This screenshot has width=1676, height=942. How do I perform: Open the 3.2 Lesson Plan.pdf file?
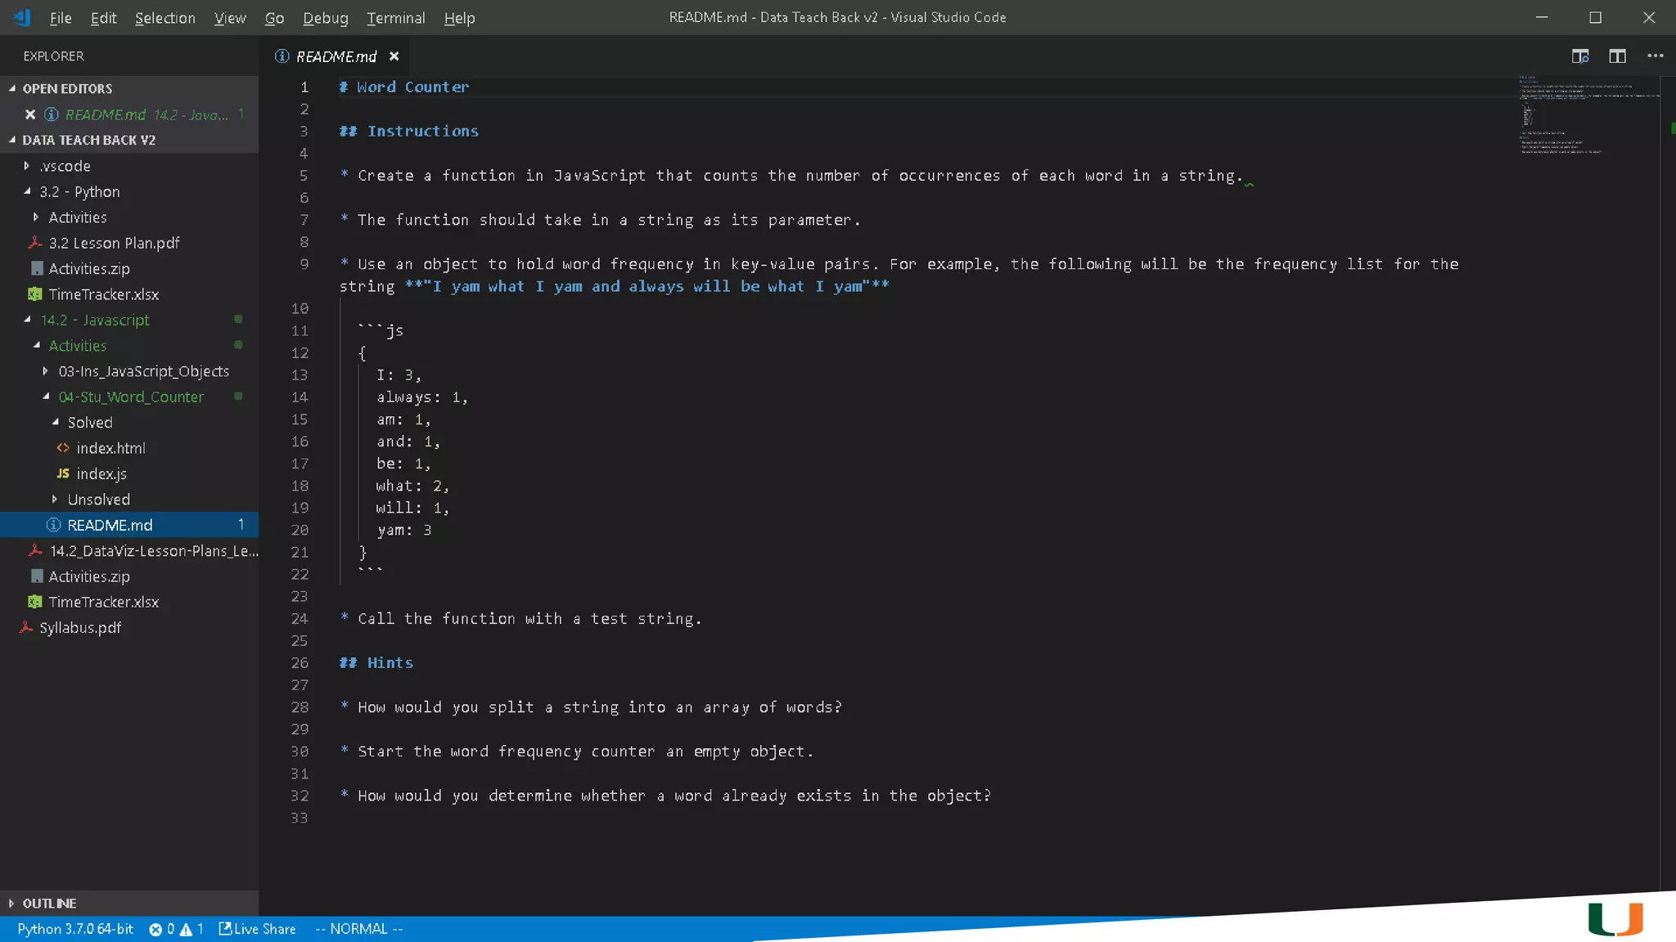click(114, 243)
